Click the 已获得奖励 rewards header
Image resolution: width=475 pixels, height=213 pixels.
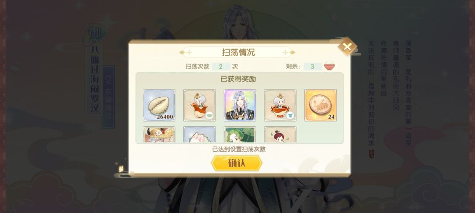pos(238,79)
